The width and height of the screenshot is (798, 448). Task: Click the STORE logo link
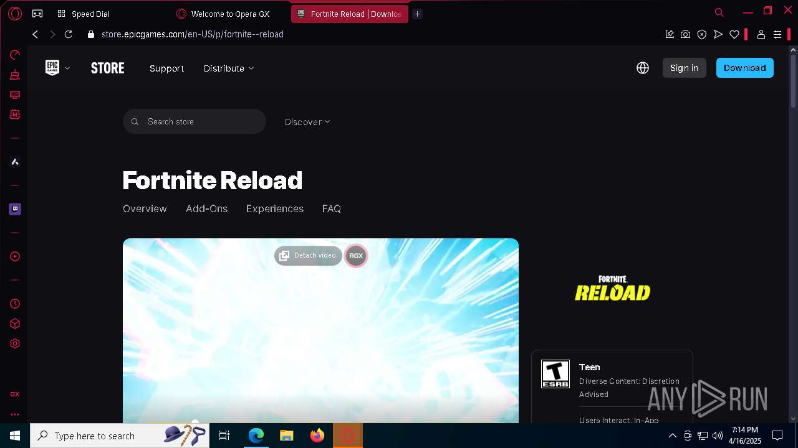pyautogui.click(x=108, y=68)
